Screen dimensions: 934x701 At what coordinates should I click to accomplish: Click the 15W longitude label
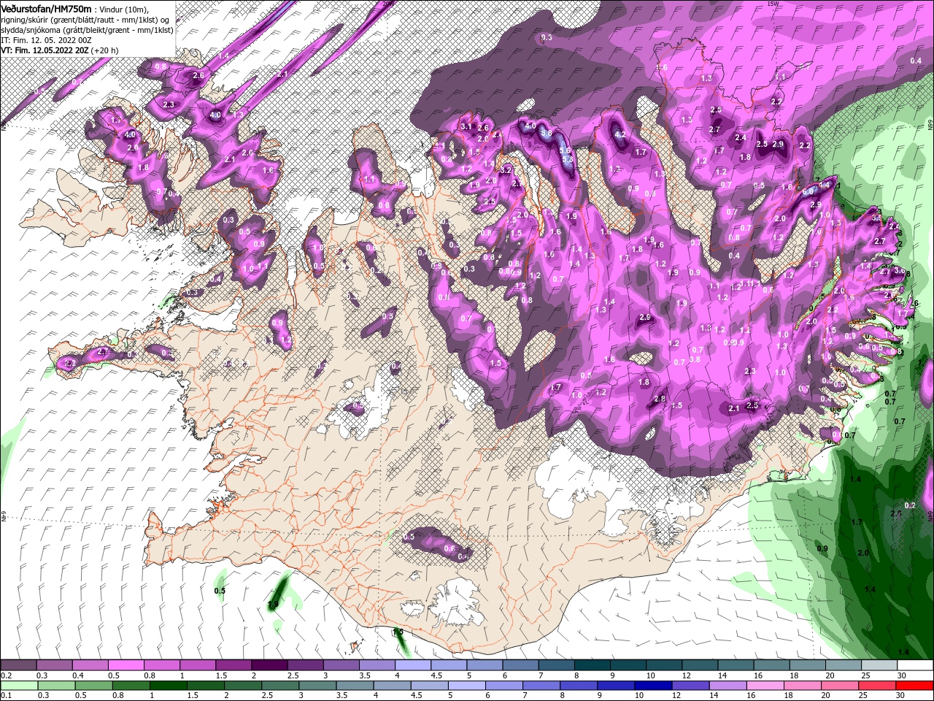click(x=774, y=4)
